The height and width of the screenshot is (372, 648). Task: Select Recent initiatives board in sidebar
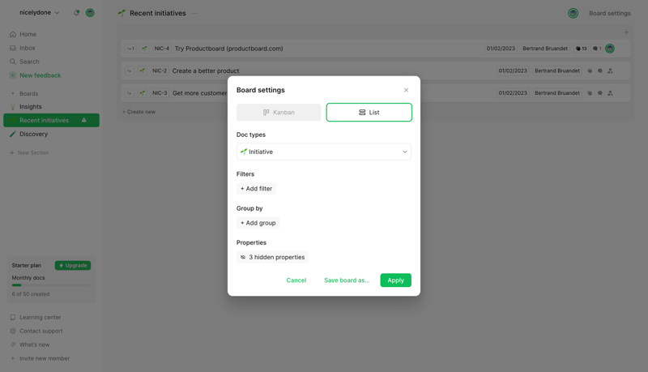point(51,120)
